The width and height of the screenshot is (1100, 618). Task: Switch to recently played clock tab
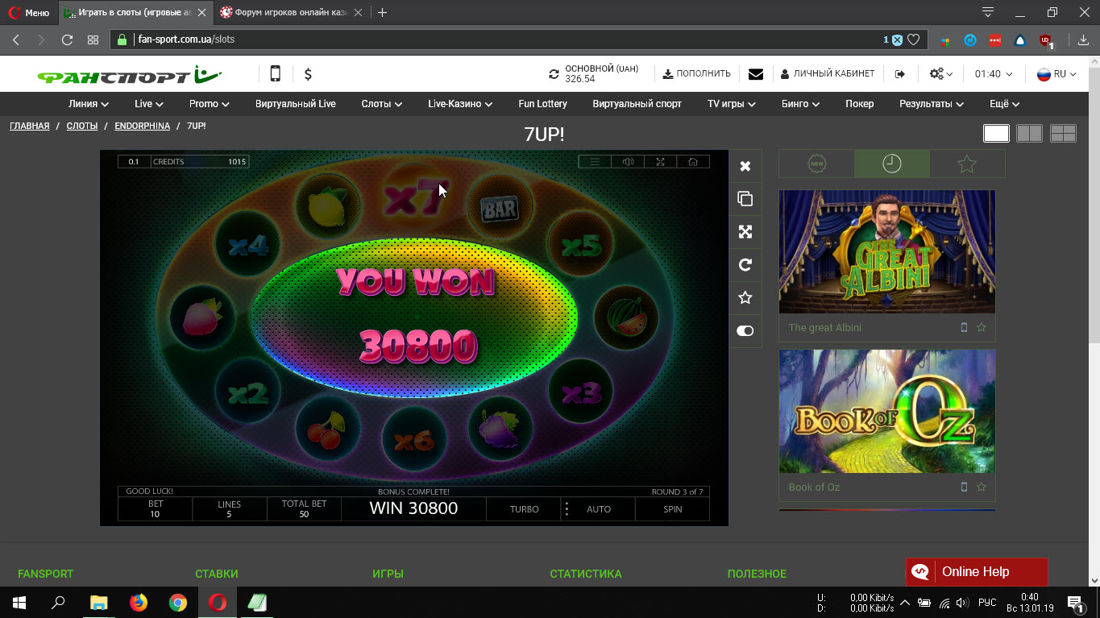point(891,164)
